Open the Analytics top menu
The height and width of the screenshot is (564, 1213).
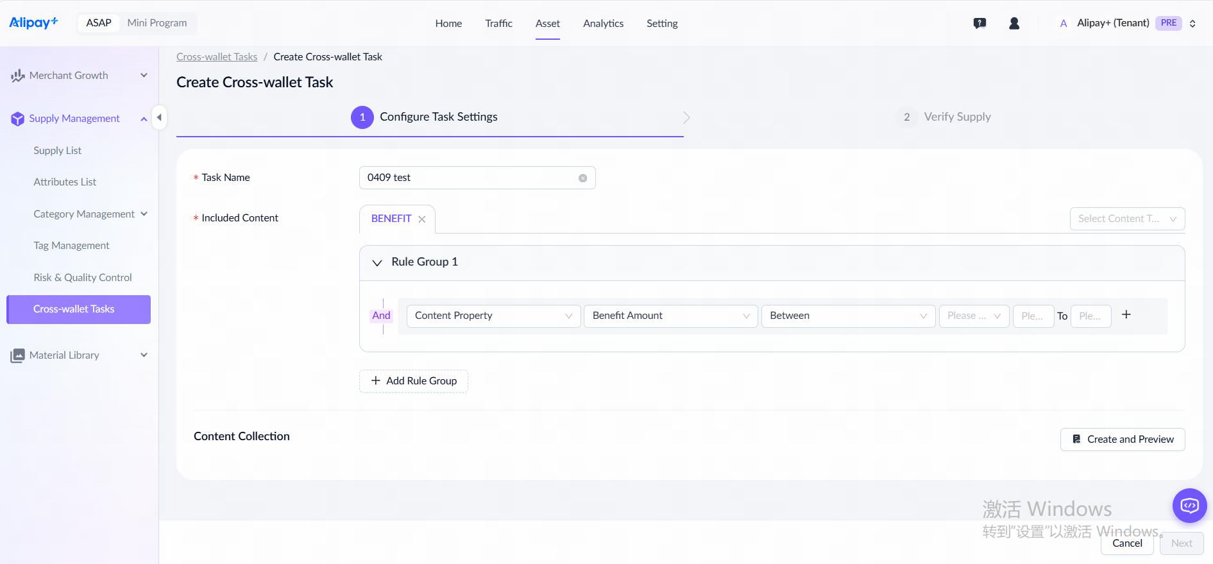[603, 24]
